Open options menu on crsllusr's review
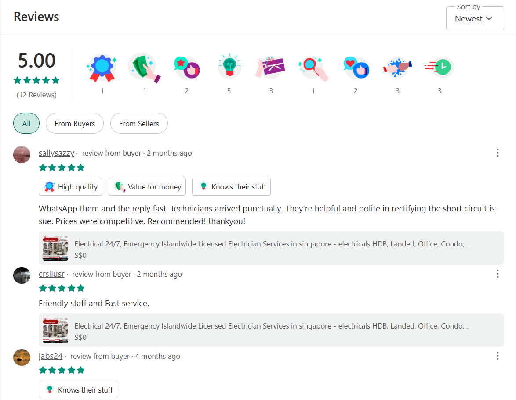Screen dimensions: 516x400 pos(498,274)
